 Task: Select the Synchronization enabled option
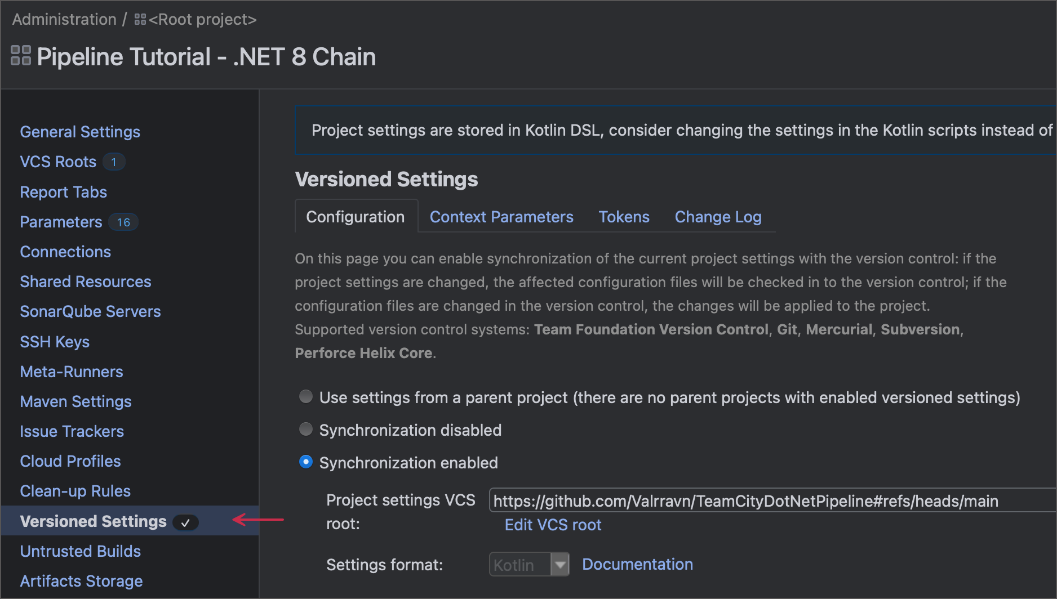tap(305, 462)
